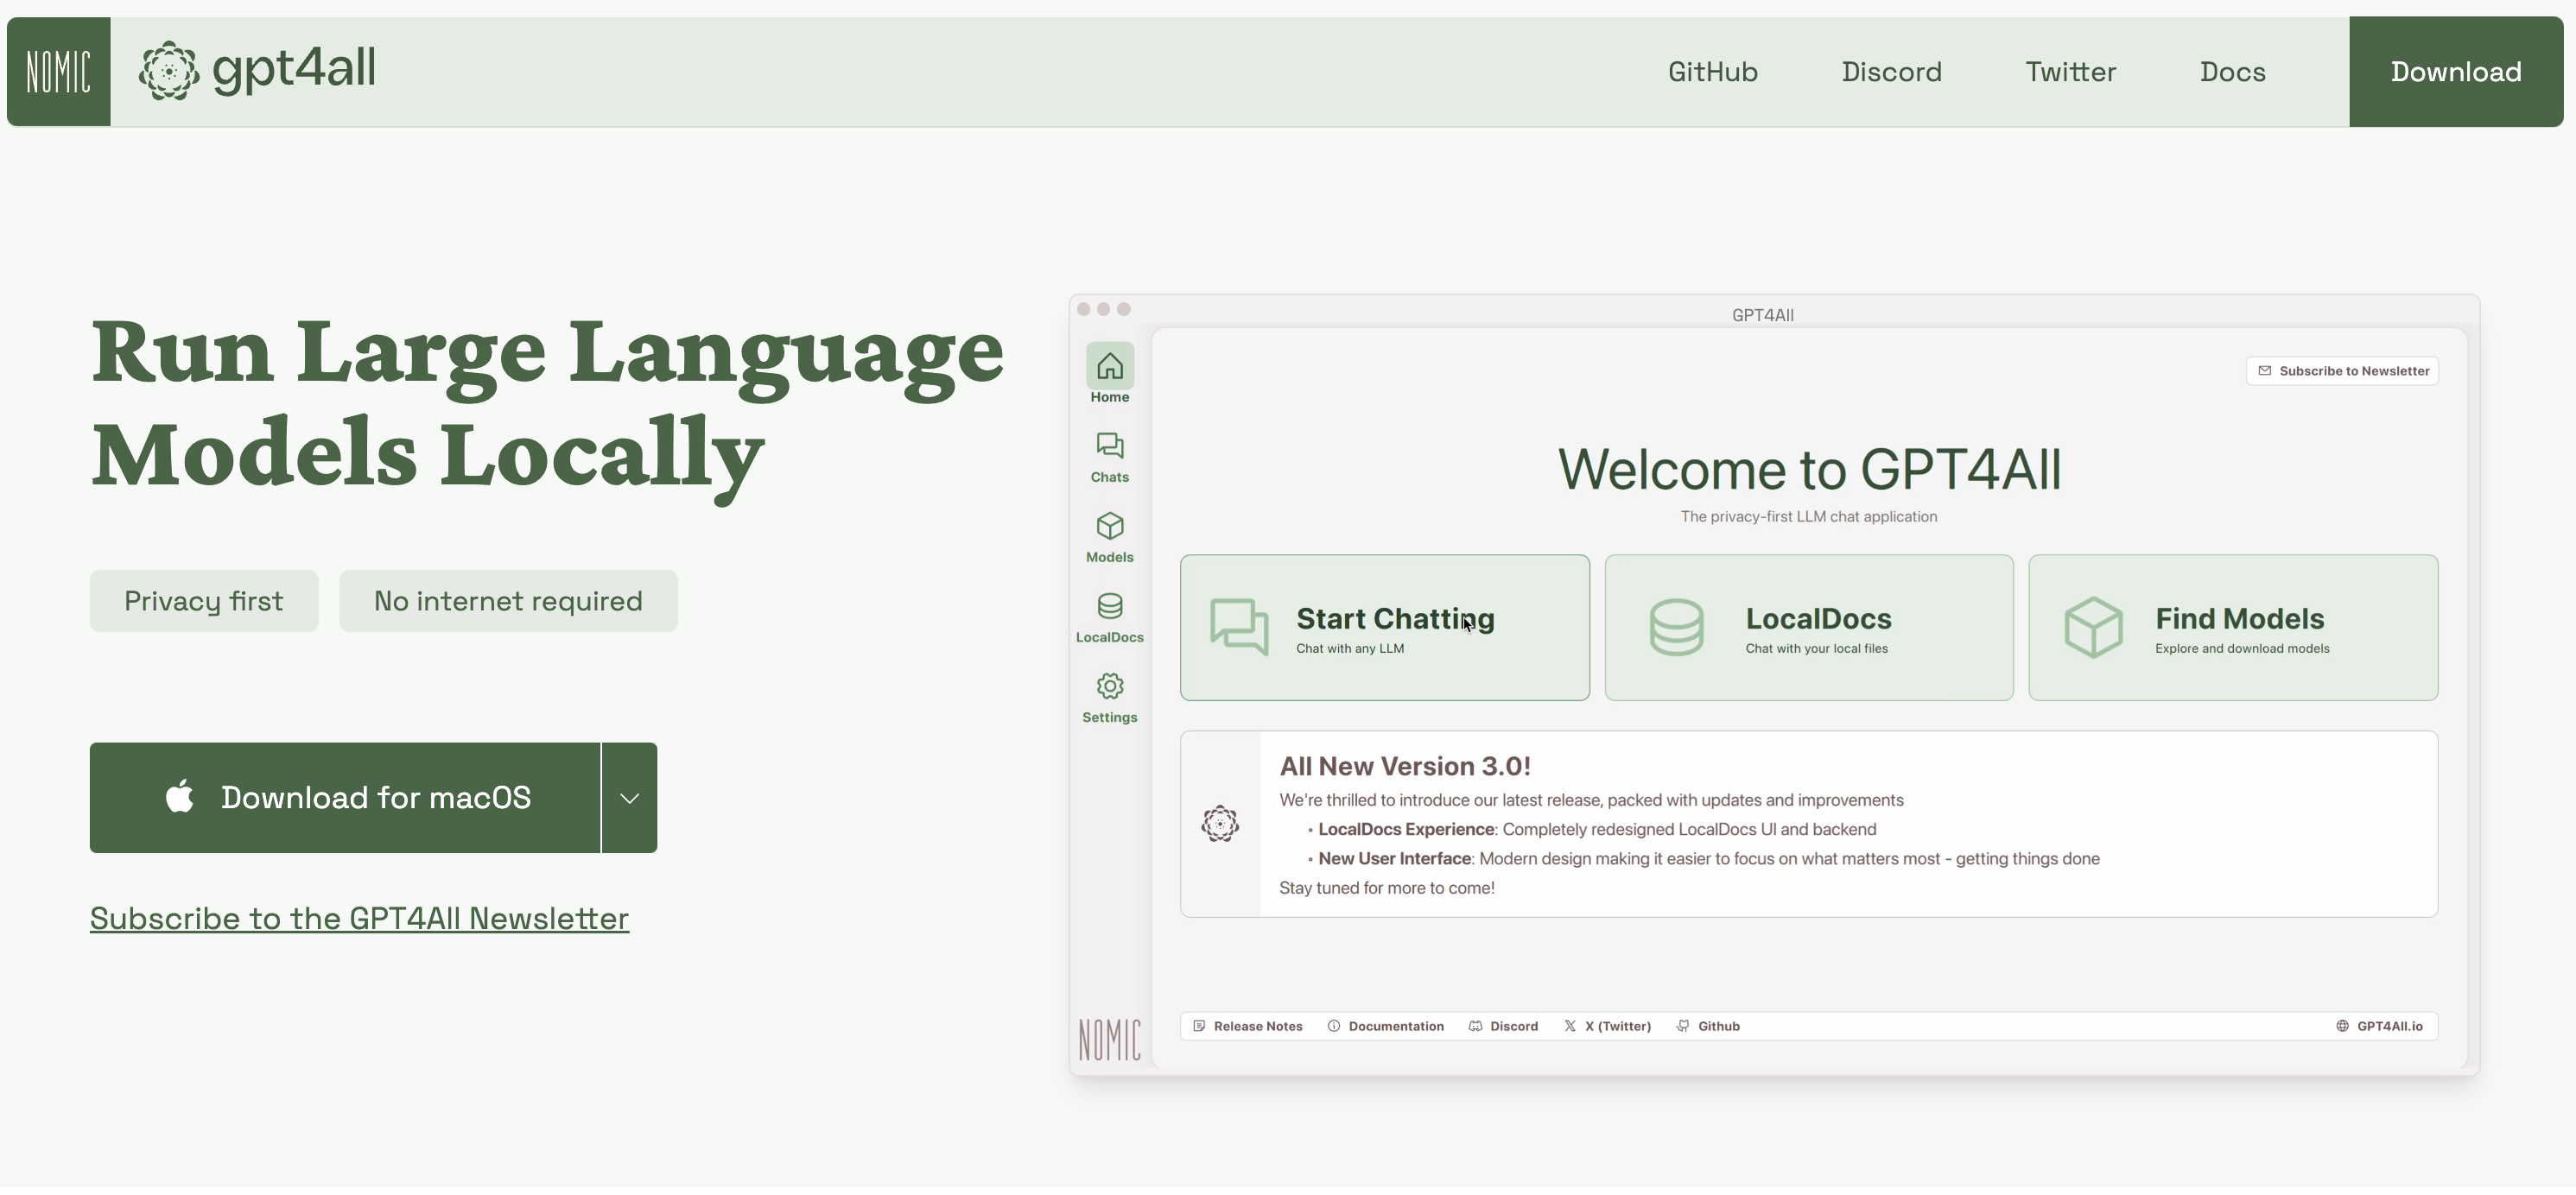Click the GPT4All logo beside the version announcement

coord(1220,825)
